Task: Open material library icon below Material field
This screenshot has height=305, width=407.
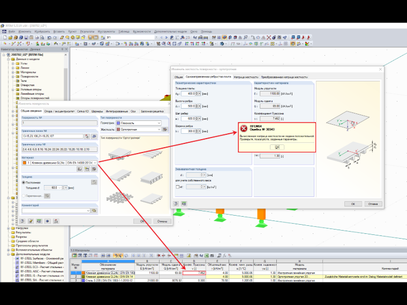Action: [x=80, y=169]
